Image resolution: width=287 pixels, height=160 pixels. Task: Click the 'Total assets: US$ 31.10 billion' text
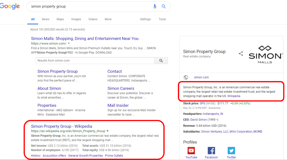point(106,146)
